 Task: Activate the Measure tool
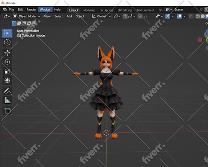pyautogui.click(x=7, y=100)
